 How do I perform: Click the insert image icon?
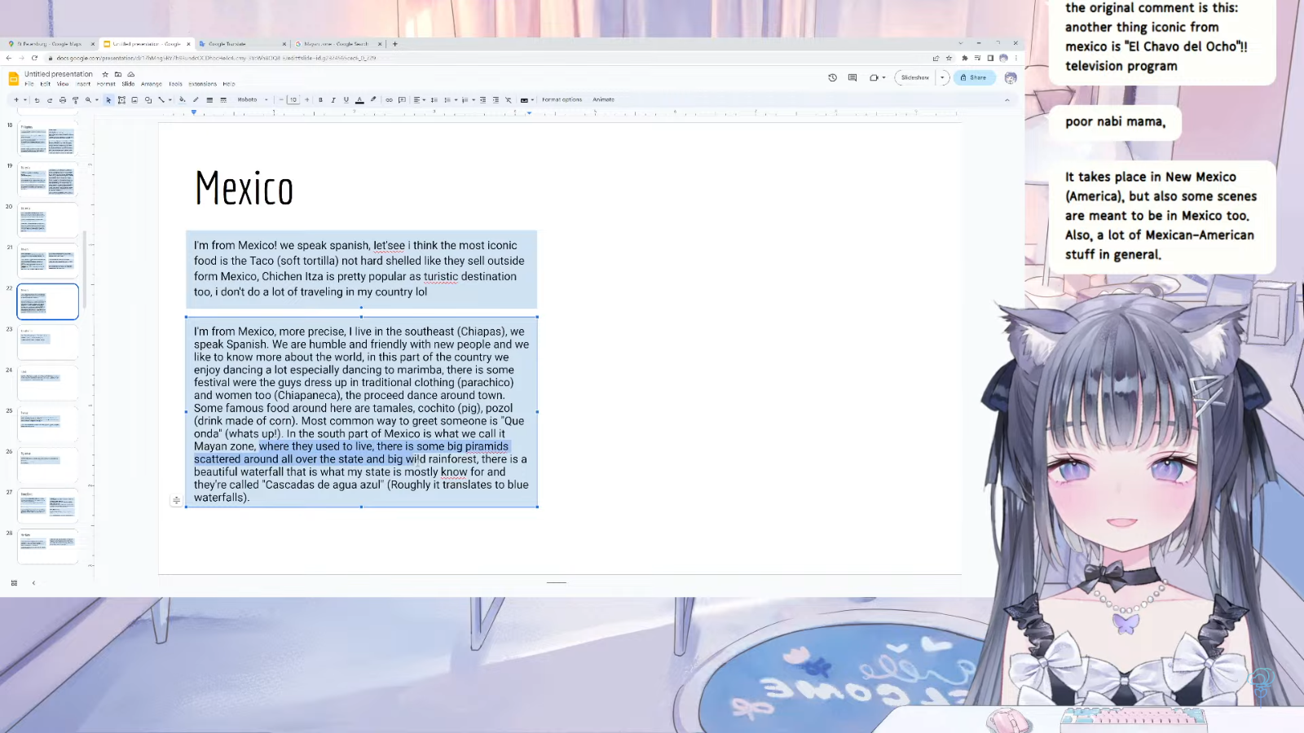click(x=134, y=99)
